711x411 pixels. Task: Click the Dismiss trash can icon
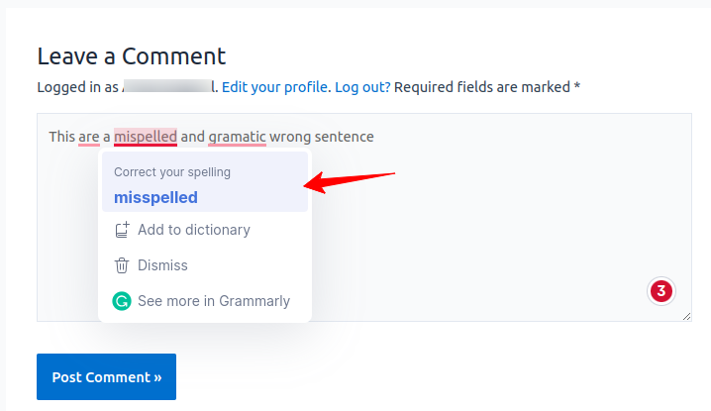[x=122, y=265]
